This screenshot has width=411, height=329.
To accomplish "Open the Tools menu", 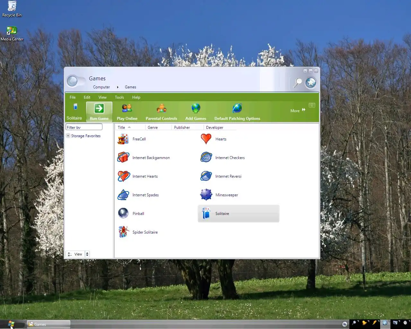I will (119, 97).
